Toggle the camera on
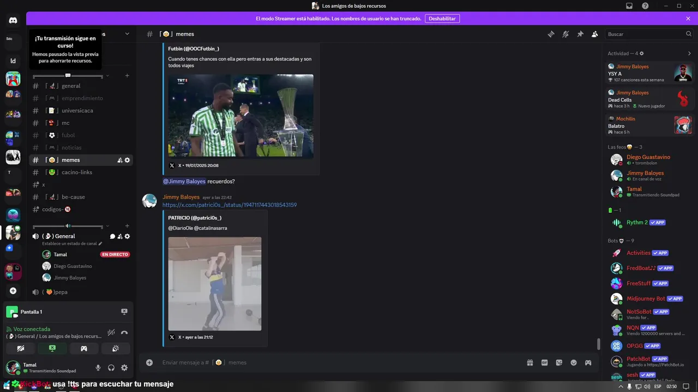 21,348
